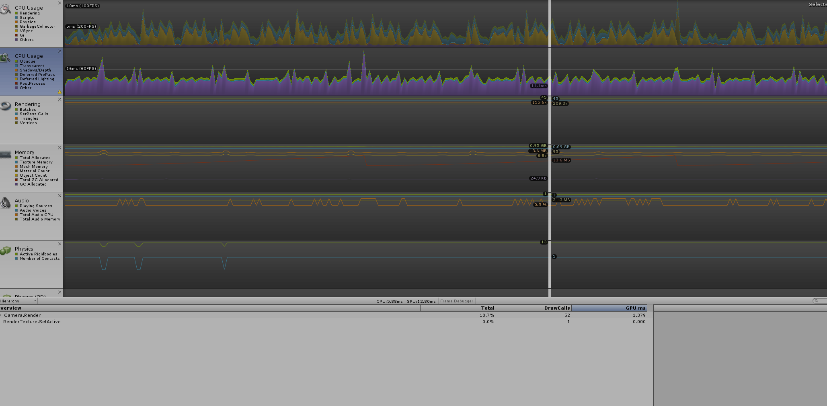
Task: Select the Memory module icon
Action: [x=6, y=155]
